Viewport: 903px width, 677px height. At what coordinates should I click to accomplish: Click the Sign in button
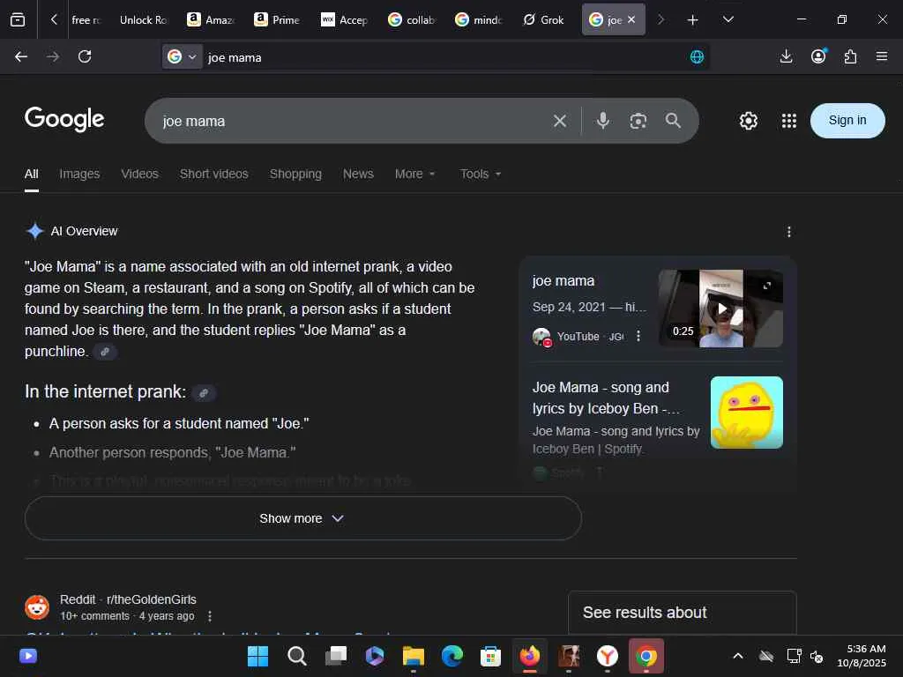[847, 120]
